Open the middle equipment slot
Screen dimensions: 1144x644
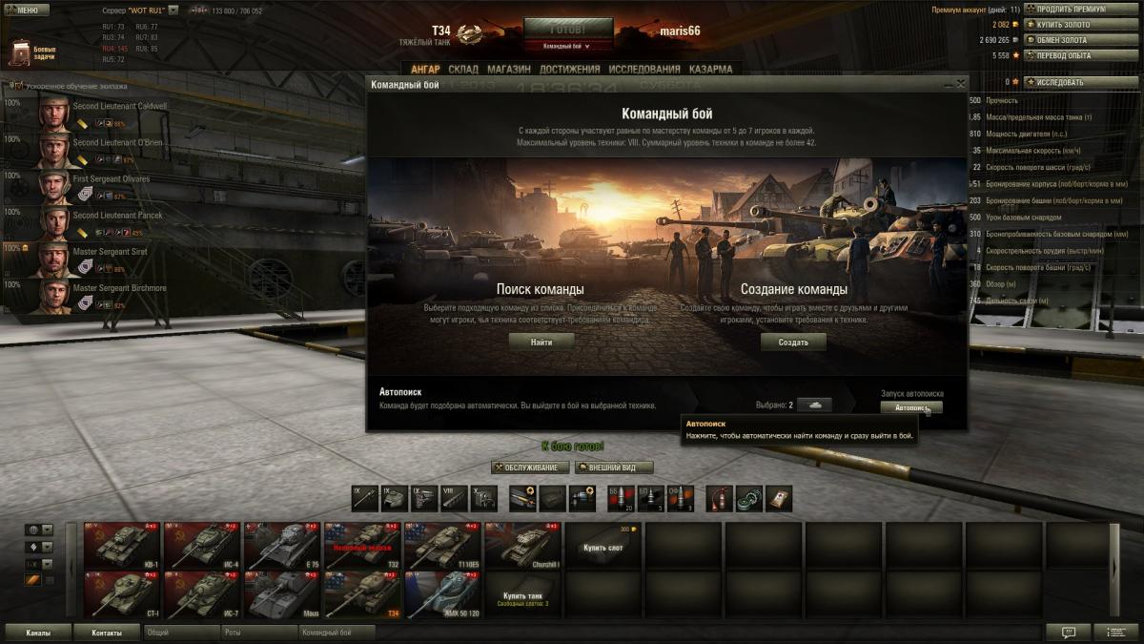pyautogui.click(x=552, y=499)
